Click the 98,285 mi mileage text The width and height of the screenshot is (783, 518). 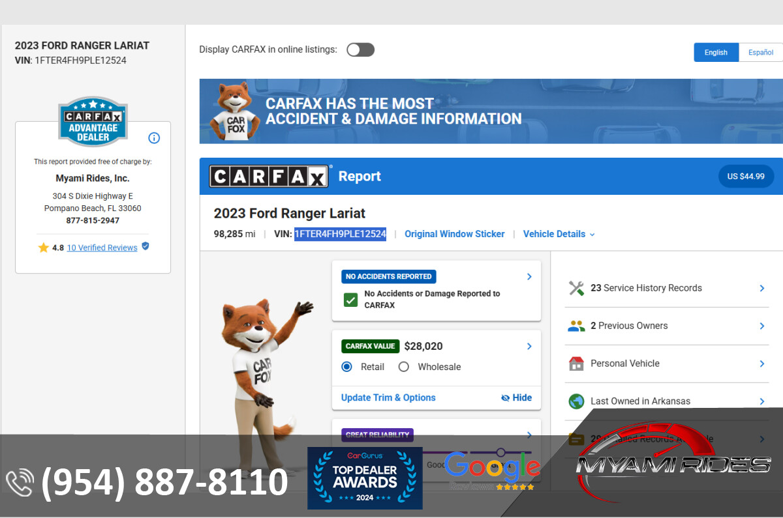[x=234, y=234]
